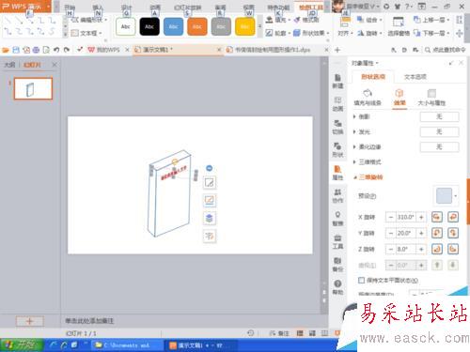
Task: Open the 形状 sidebar panel
Action: (337, 150)
